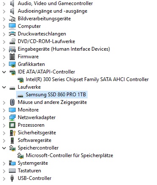Select the Druckwarteschlangen label

42,34
